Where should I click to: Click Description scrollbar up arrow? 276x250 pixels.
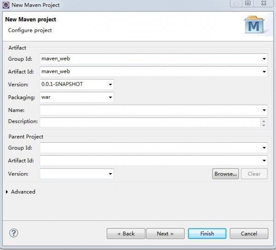(264, 121)
